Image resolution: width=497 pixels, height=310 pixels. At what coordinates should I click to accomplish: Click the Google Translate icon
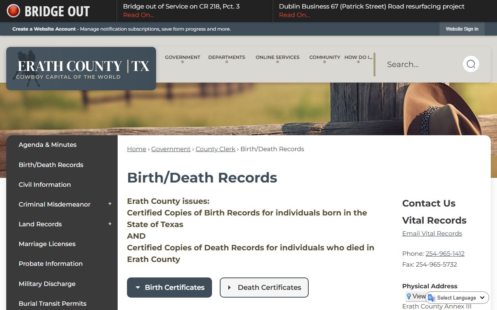[431, 298]
